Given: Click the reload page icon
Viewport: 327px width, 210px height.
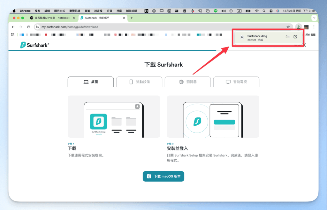Looking at the screenshot, I should pos(28,27).
